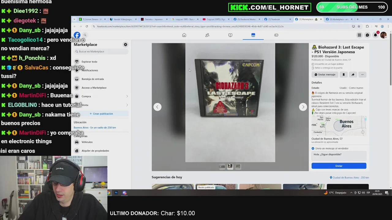
Task: Select the middle photo thumbnail below image
Action: click(230, 166)
